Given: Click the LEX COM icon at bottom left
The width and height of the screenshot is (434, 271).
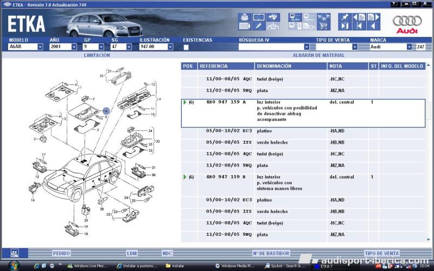Looking at the screenshot, I should [15, 253].
